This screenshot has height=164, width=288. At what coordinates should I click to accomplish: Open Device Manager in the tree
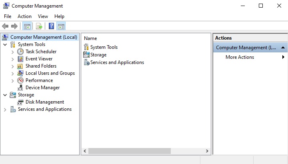pyautogui.click(x=42, y=88)
